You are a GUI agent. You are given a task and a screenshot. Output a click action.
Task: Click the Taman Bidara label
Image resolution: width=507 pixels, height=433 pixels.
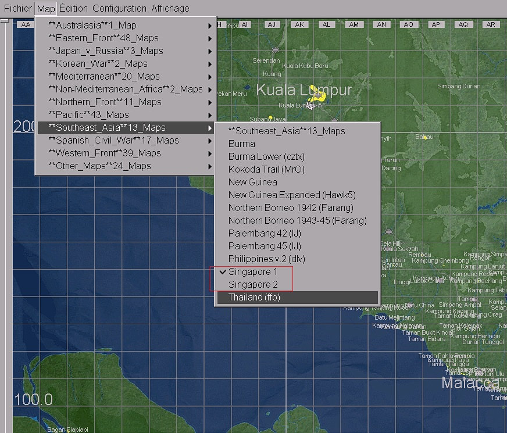click(x=427, y=339)
